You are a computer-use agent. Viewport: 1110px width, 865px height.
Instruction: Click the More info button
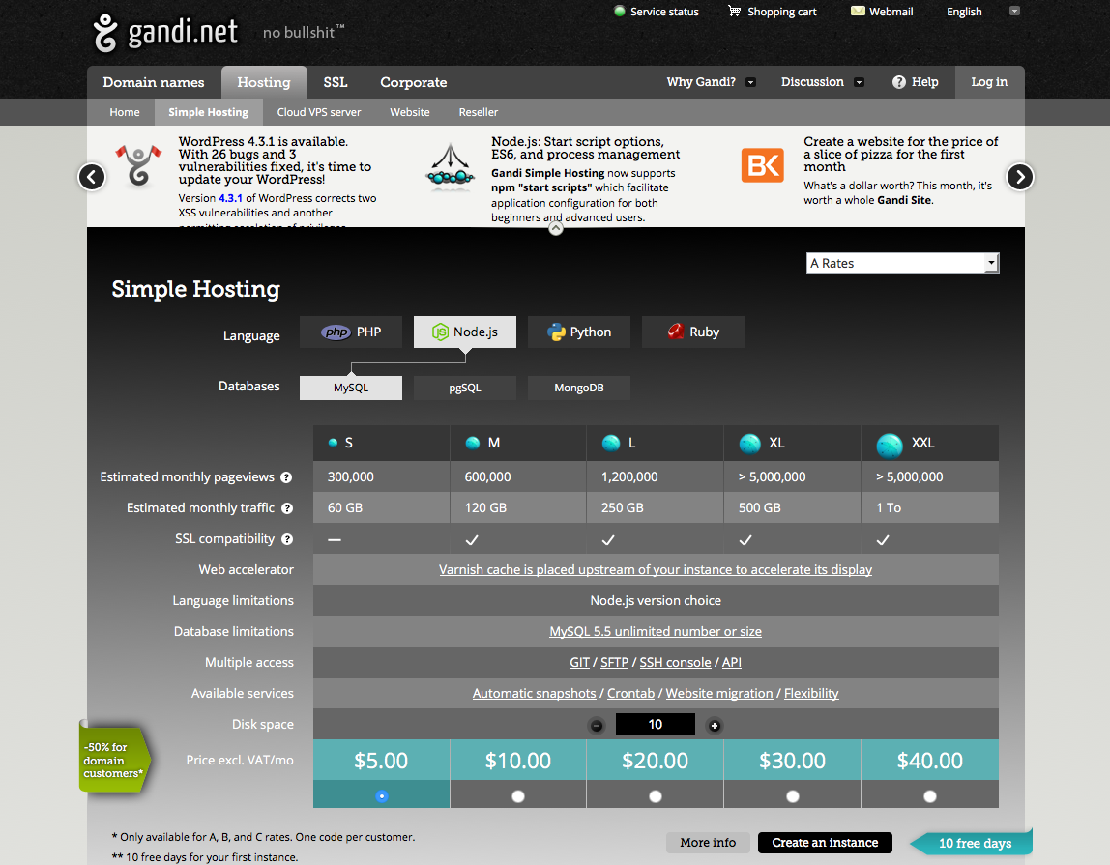coord(708,843)
